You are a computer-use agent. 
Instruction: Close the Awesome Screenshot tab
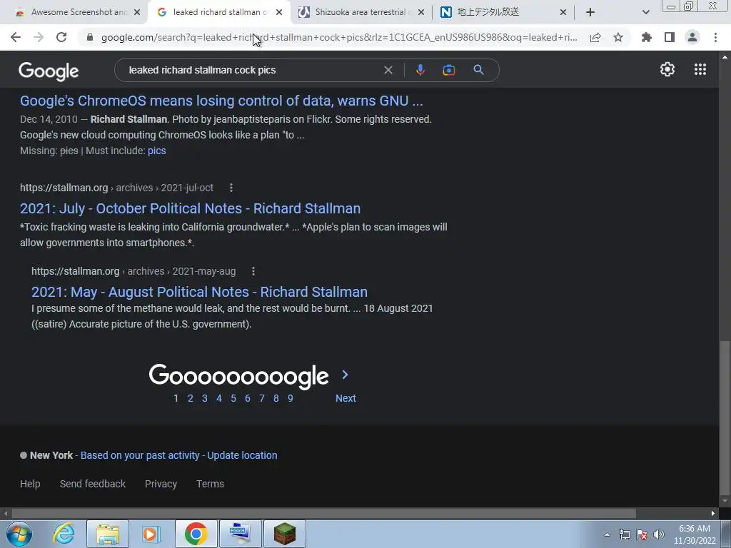point(137,12)
